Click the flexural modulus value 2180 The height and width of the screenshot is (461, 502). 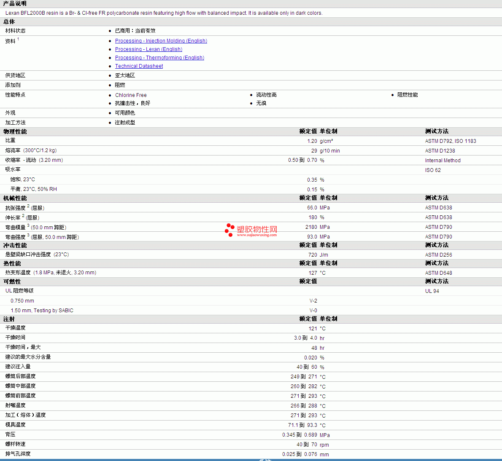click(311, 227)
